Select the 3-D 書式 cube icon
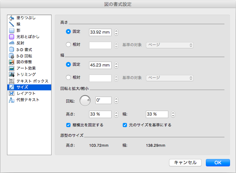Viewport: 236px width, 173px height. [x=11, y=49]
